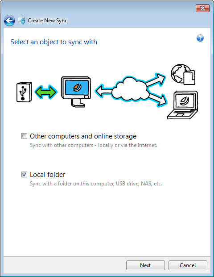The image size is (214, 277).
Task: Click the USB drive illustration
Action: (x=24, y=92)
